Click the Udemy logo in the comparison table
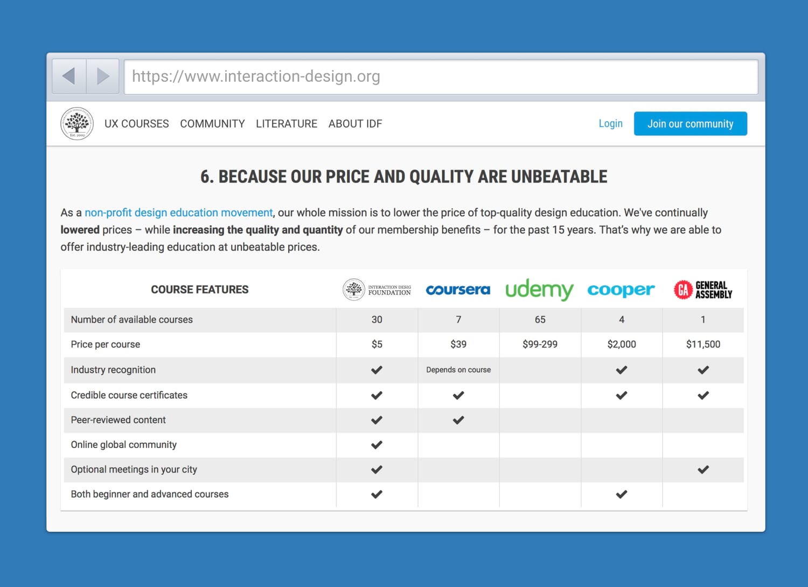The width and height of the screenshot is (808, 587). coord(539,290)
